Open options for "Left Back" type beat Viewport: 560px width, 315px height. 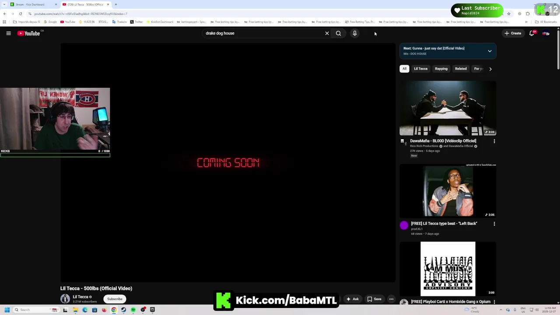point(494,224)
